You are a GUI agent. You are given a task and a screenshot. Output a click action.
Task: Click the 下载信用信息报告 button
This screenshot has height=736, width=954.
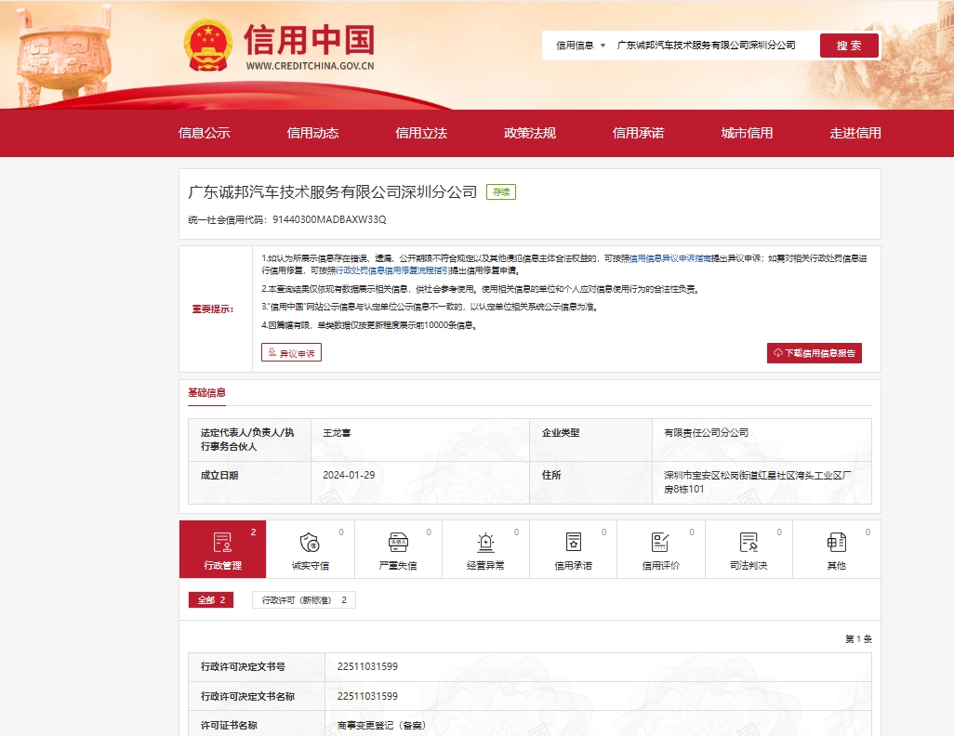click(814, 353)
